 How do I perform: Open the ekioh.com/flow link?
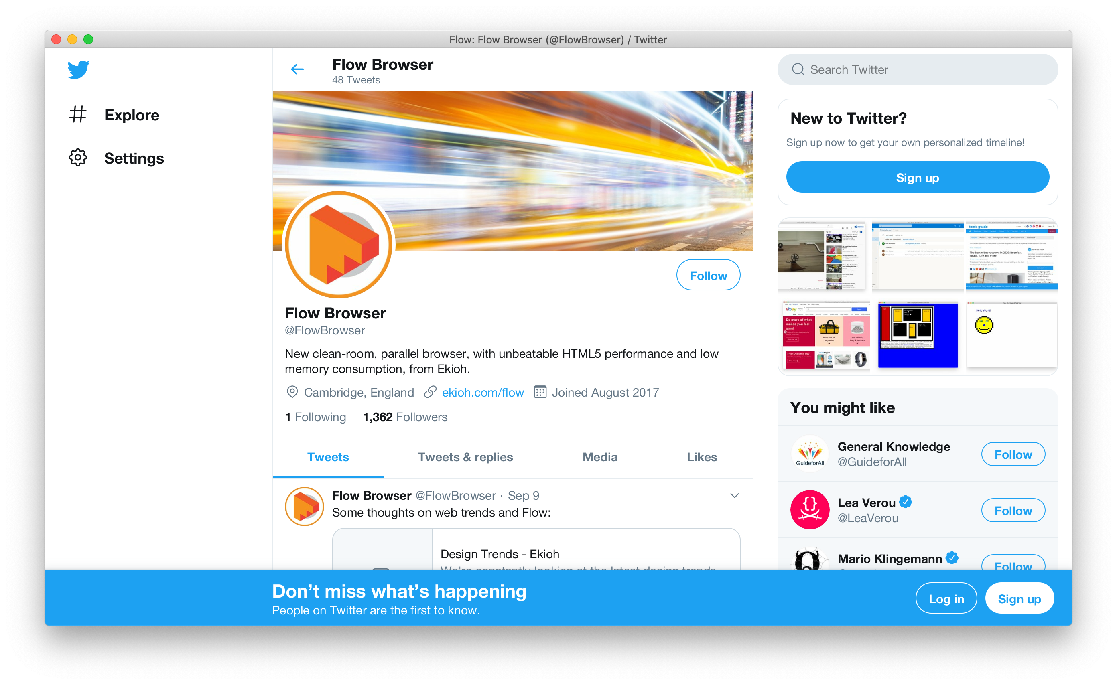tap(483, 392)
